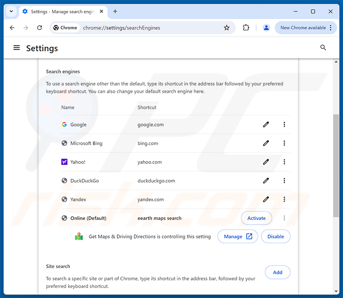This screenshot has width=343, height=298.
Task: Click the Name column header
Action: coord(68,107)
